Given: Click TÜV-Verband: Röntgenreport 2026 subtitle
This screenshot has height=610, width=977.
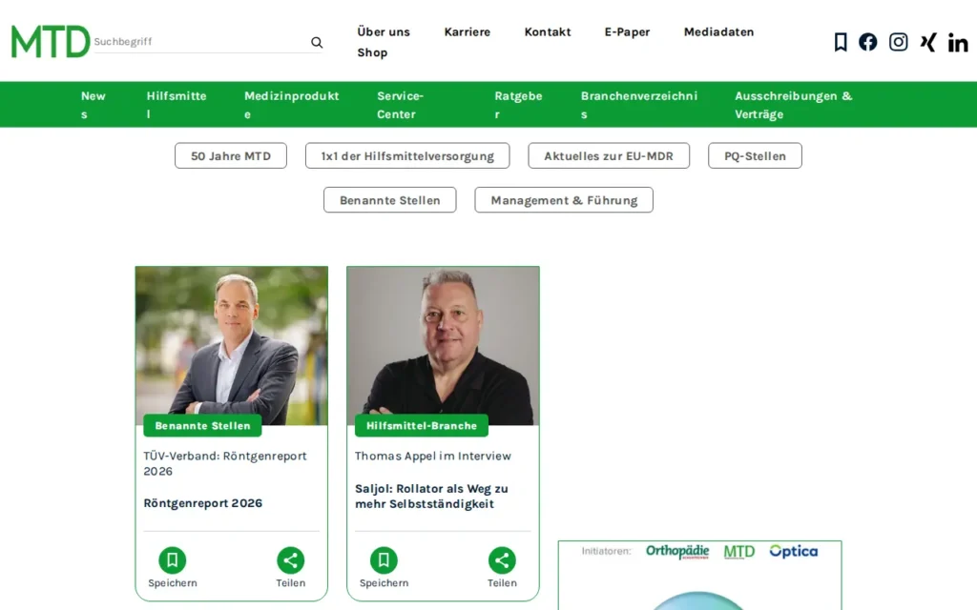Looking at the screenshot, I should pos(225,463).
